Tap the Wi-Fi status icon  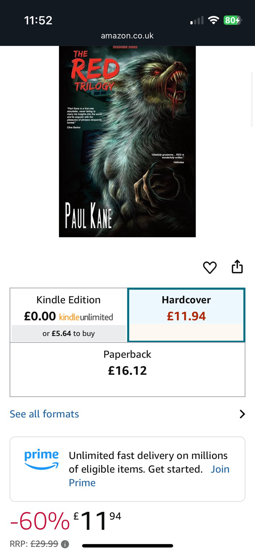pyautogui.click(x=214, y=20)
